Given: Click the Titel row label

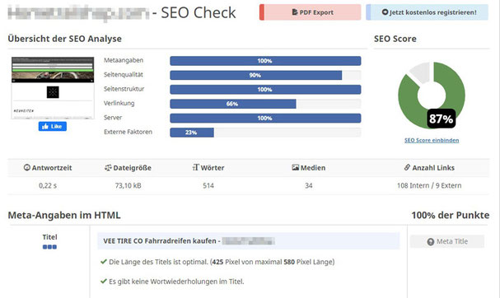Looking at the screenshot, I should click(x=49, y=237).
